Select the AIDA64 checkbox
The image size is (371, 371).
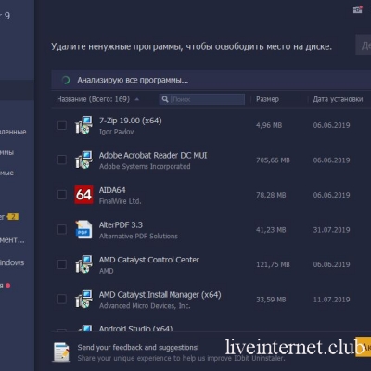point(61,195)
